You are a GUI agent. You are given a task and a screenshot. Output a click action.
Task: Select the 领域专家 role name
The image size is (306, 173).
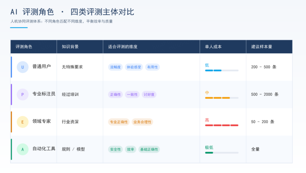[42, 121]
